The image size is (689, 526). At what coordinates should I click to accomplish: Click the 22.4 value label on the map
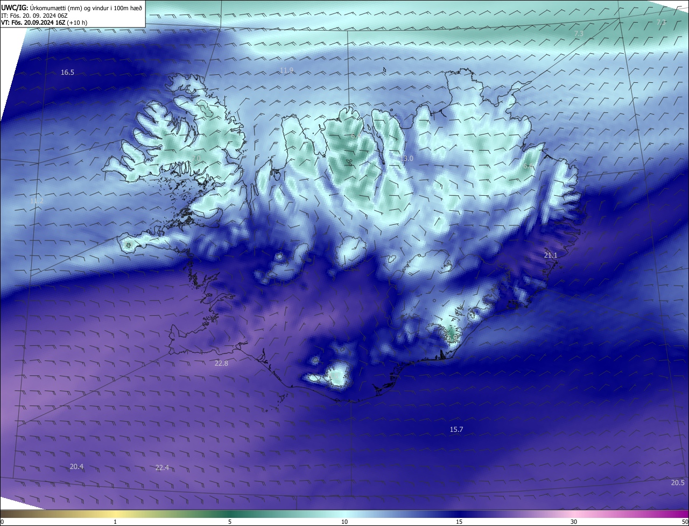pyautogui.click(x=162, y=467)
